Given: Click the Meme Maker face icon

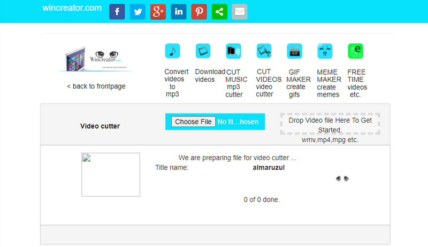Looking at the screenshot, I should coord(325,51).
